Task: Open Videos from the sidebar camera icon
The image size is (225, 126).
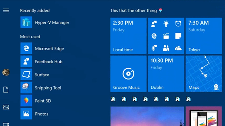Action: (6, 124)
